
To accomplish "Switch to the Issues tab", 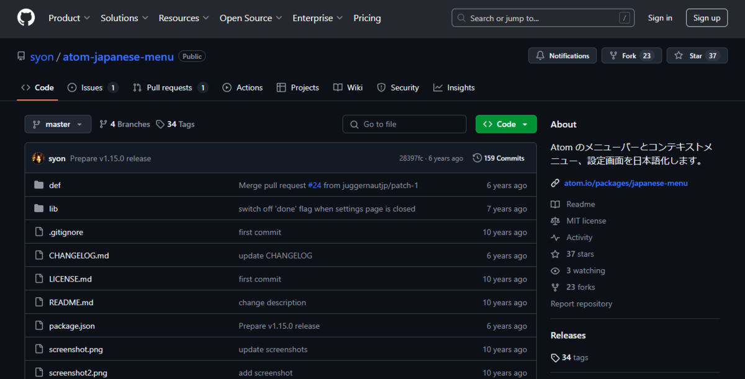I will pyautogui.click(x=93, y=87).
